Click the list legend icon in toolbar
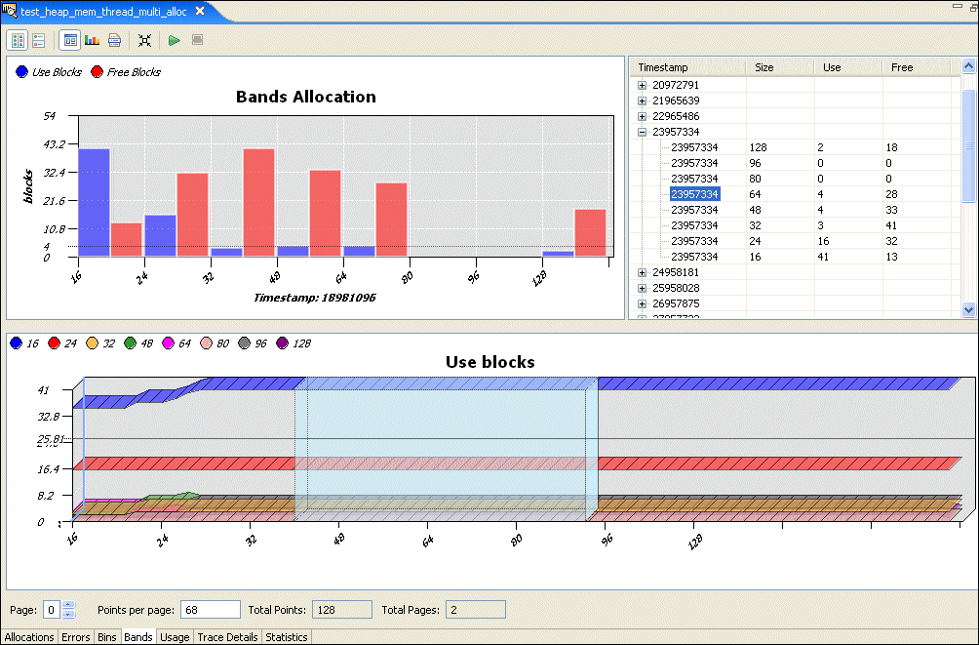Image resolution: width=979 pixels, height=645 pixels. (39, 40)
